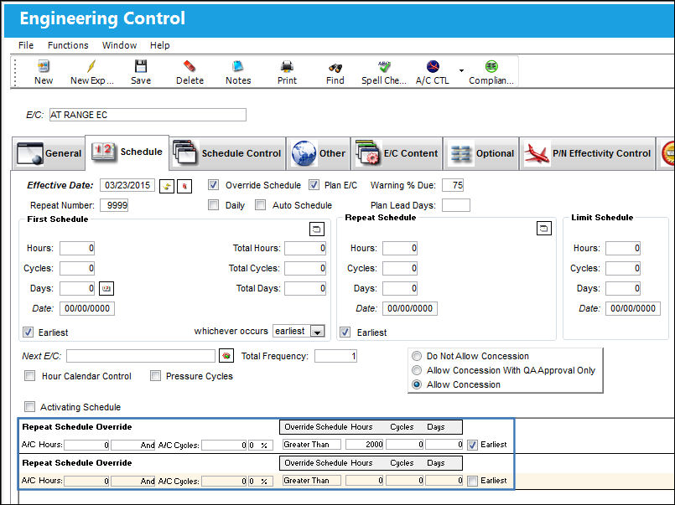Click the Next E/C lookup icon
This screenshot has width=675, height=505.
[226, 356]
